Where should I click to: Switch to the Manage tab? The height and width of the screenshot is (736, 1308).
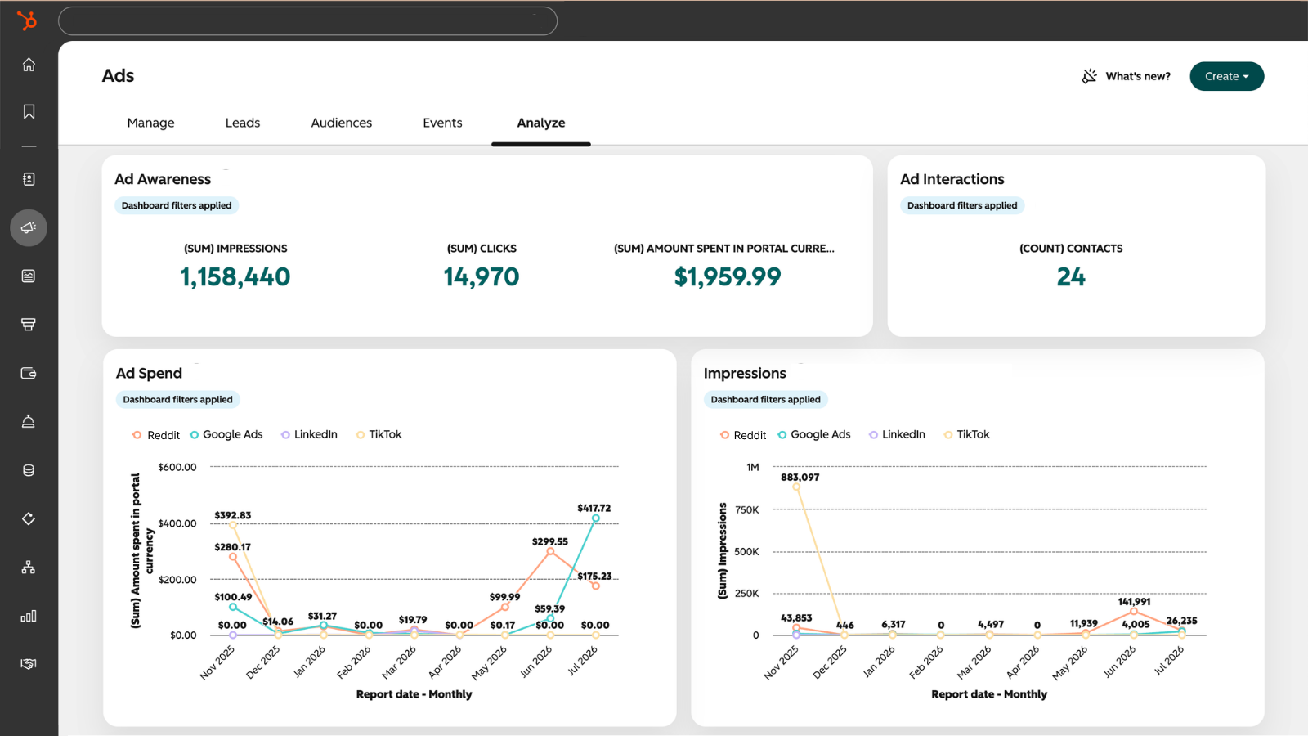pyautogui.click(x=150, y=123)
